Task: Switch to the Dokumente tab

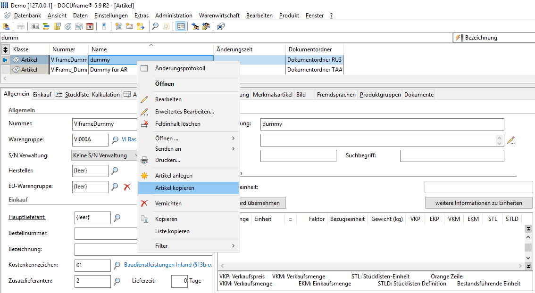Action: pyautogui.click(x=419, y=95)
